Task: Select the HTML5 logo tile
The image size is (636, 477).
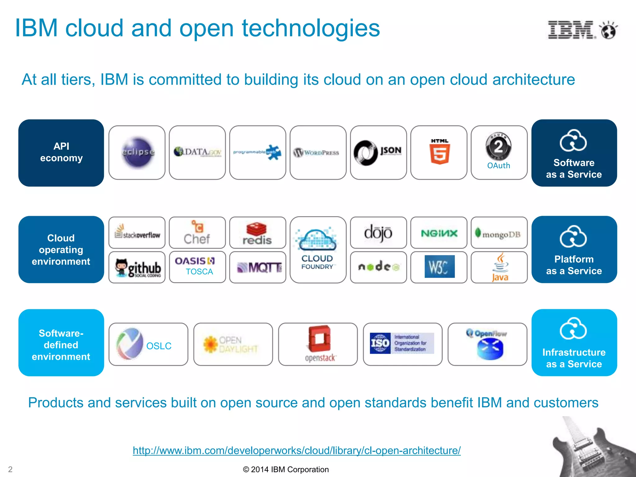Action: tap(439, 152)
